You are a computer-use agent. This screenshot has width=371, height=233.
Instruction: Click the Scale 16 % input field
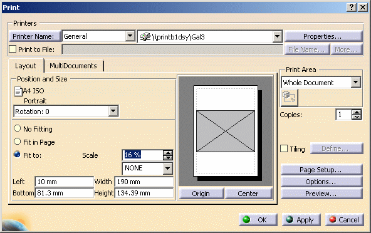pyautogui.click(x=143, y=155)
